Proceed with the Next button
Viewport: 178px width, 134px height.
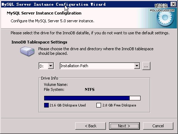pos(124,126)
